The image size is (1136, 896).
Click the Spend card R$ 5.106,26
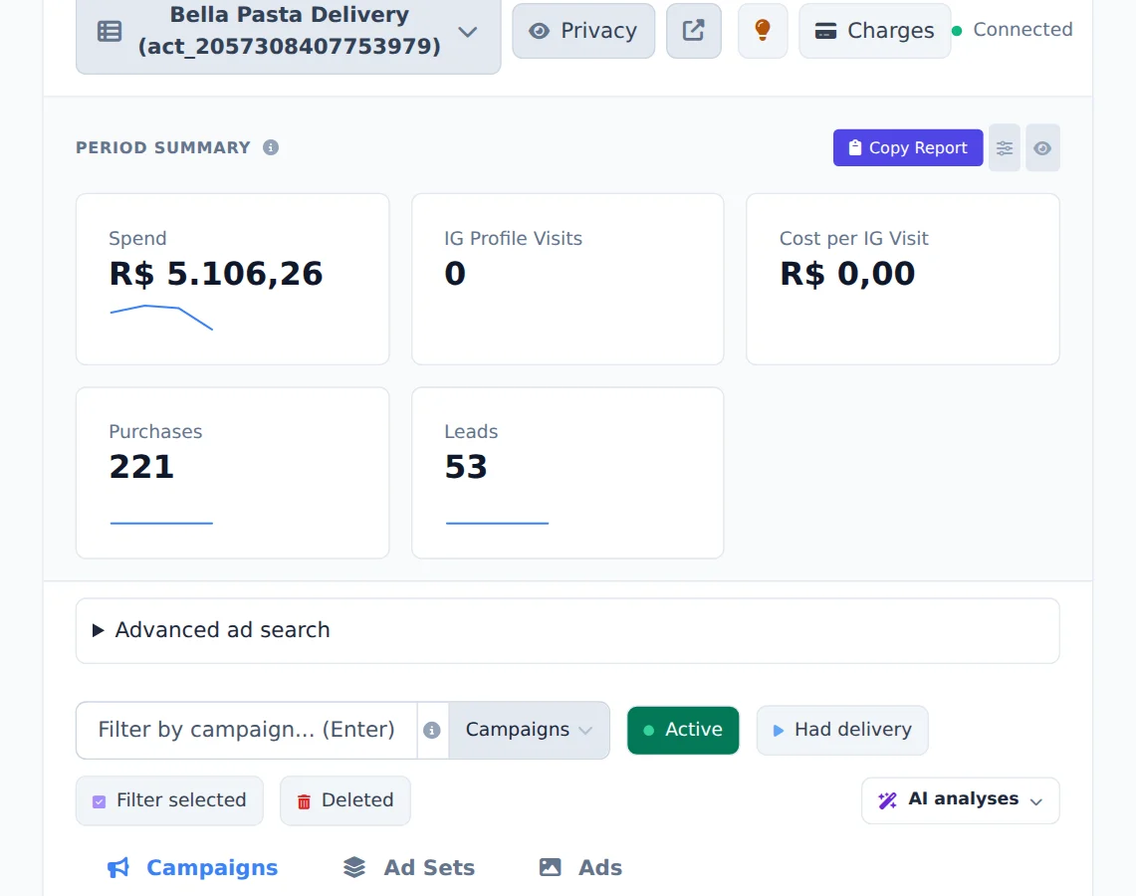tap(233, 279)
